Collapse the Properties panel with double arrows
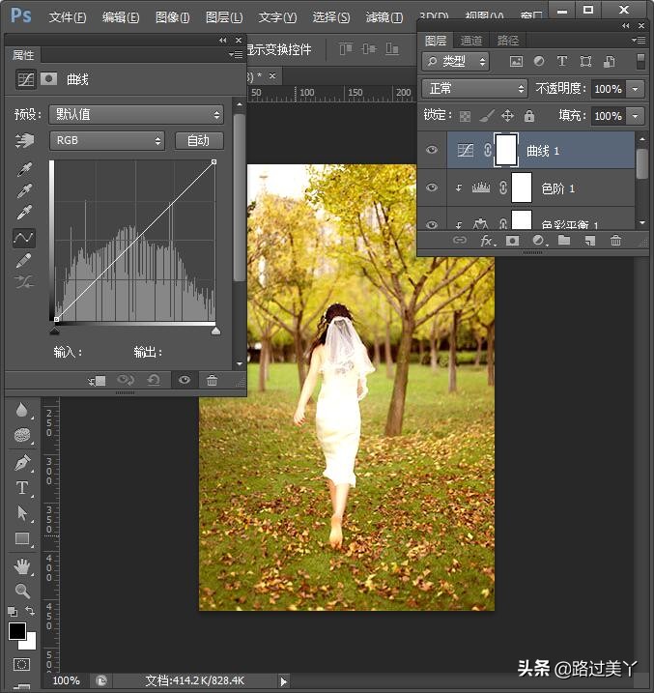The image size is (654, 693). [223, 41]
